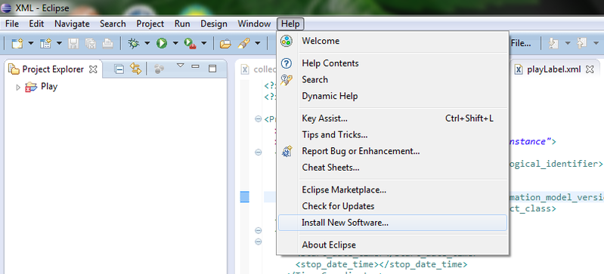Image resolution: width=604 pixels, height=274 pixels.
Task: Open Project Explorer View Menu triangle
Action: (x=180, y=66)
